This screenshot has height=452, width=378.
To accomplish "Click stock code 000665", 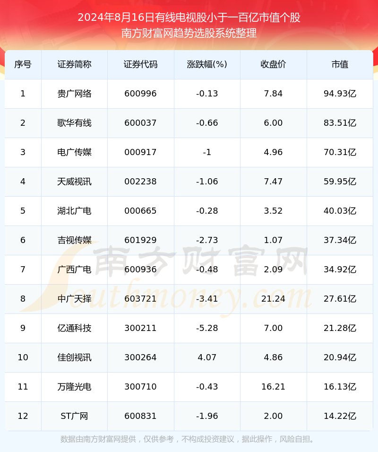I will click(x=141, y=211).
